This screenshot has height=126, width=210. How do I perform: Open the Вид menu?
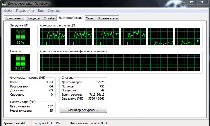41,11
